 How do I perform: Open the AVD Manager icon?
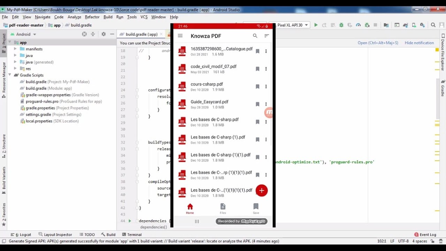pyautogui.click(x=414, y=25)
